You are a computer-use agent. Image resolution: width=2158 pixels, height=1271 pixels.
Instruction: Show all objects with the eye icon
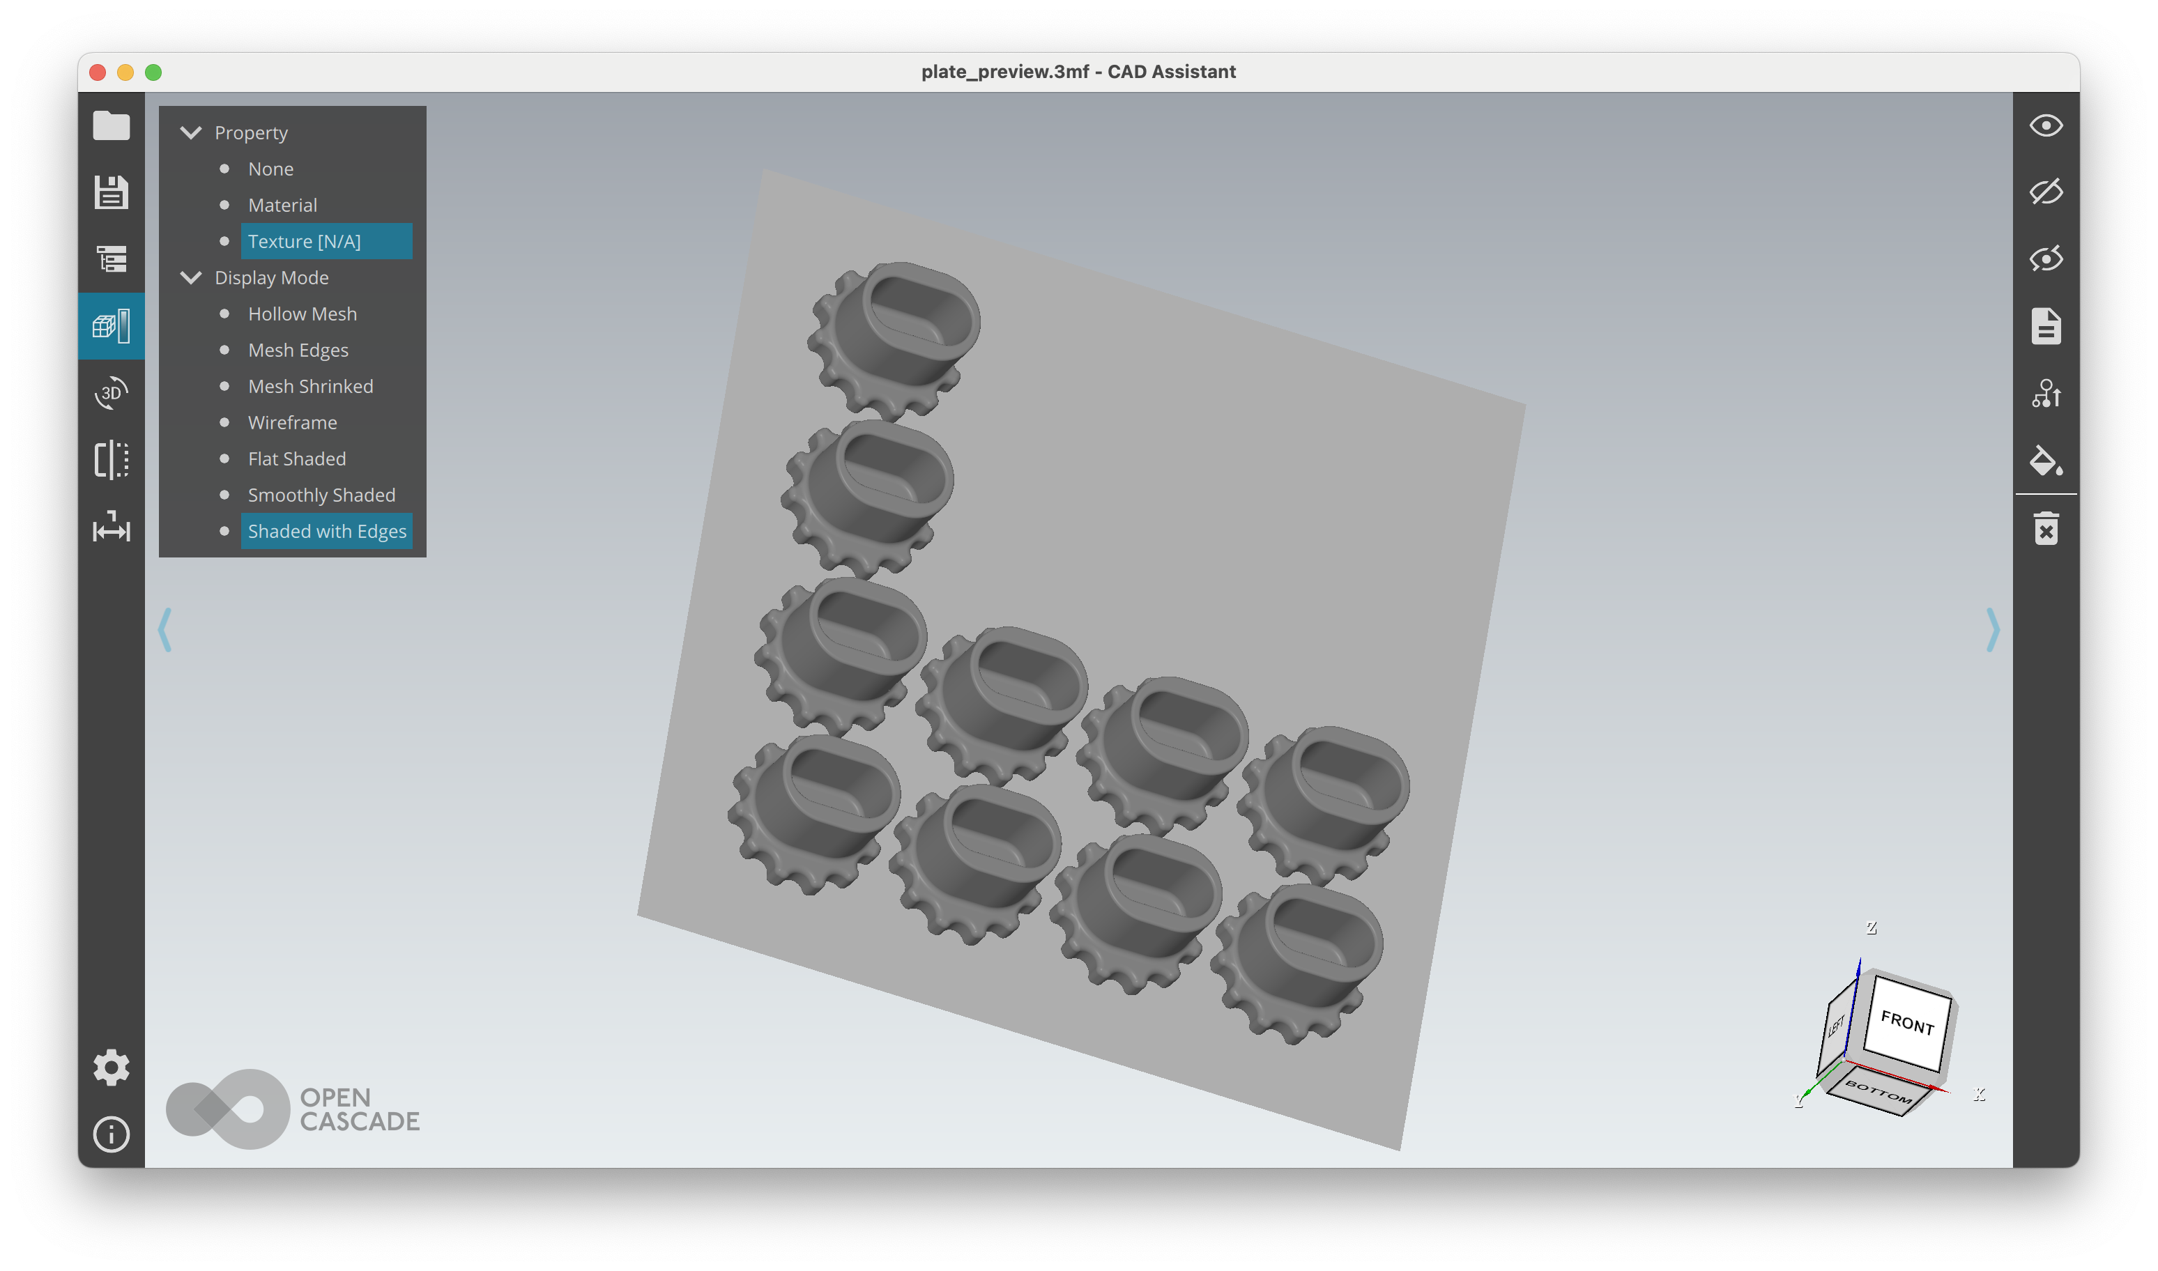(2047, 126)
